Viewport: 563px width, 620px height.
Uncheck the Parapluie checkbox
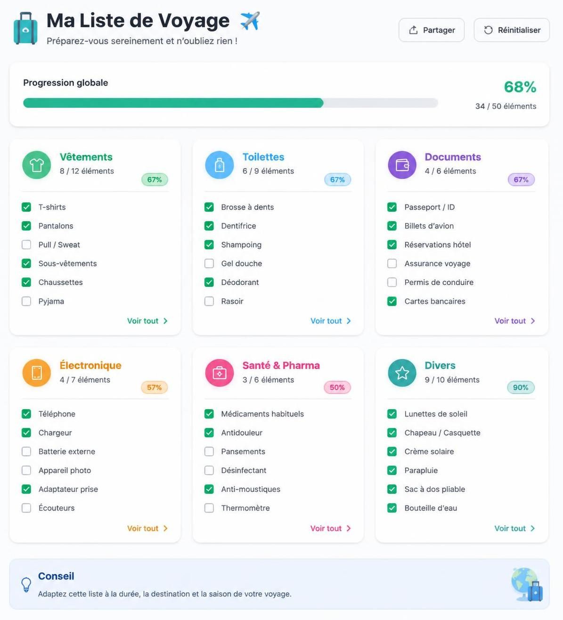coord(392,470)
